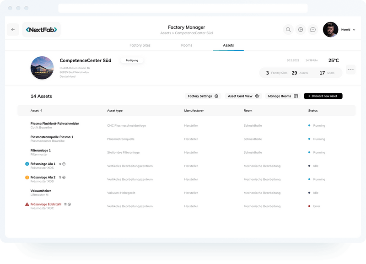Viewport: 366px width, 264px height.
Task: Click the Asset Card View eye icon
Action: (x=256, y=96)
